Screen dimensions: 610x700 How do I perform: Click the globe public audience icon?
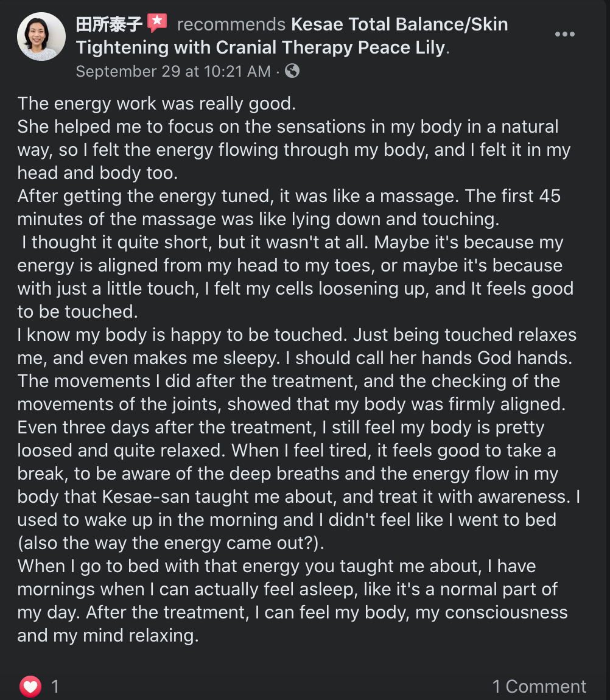[x=292, y=71]
